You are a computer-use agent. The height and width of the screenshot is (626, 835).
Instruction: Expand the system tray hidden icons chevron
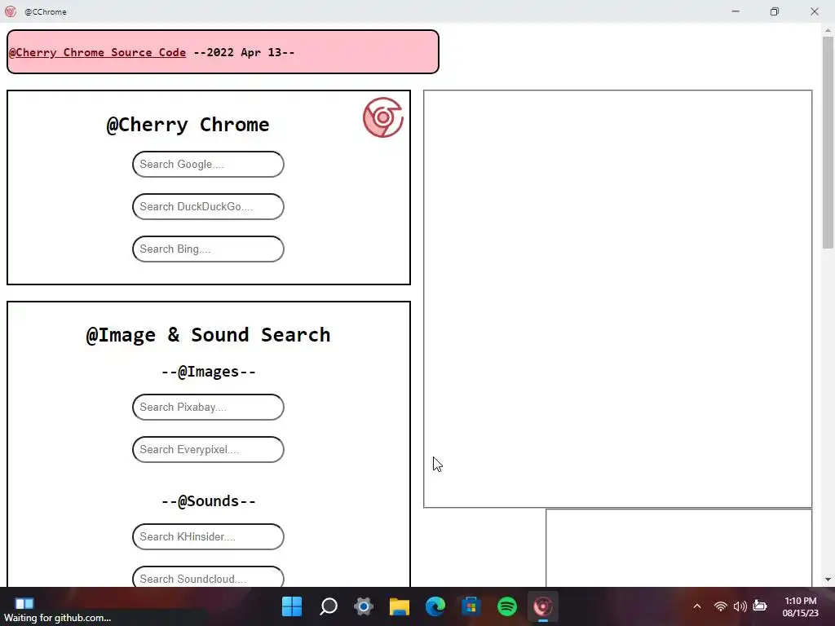[x=697, y=606]
